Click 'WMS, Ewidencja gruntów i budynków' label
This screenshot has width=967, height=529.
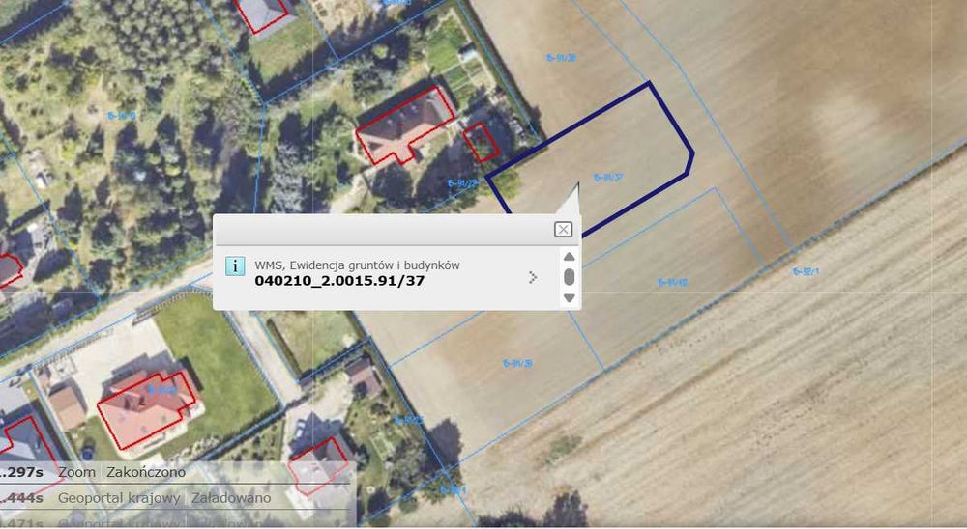pos(357,265)
